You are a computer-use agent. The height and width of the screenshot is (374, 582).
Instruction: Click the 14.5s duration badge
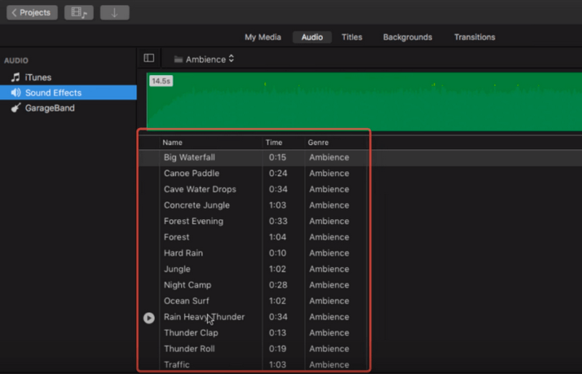(x=161, y=81)
